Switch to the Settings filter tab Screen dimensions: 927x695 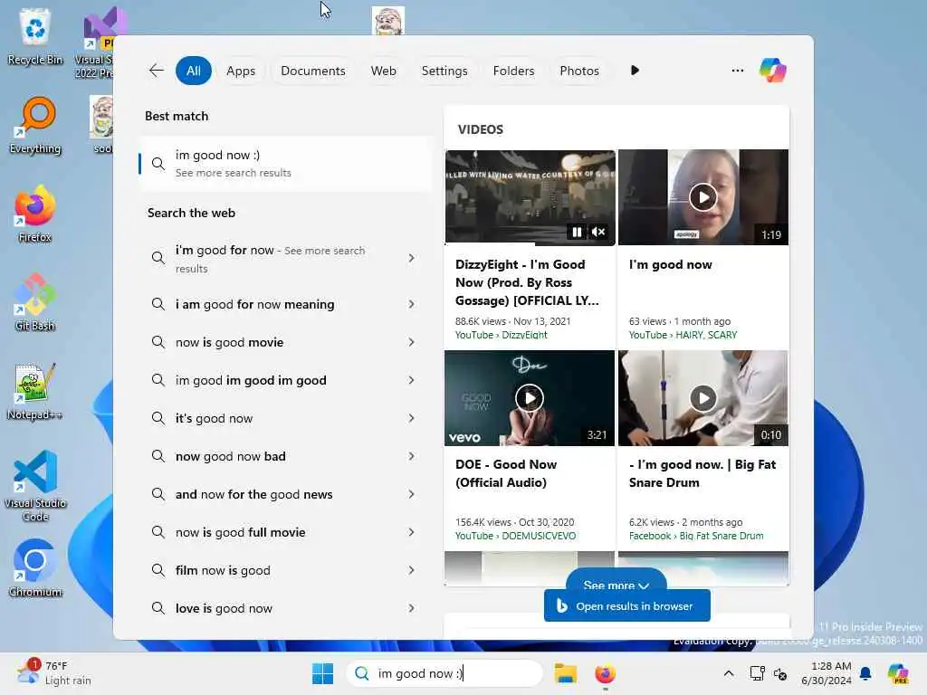click(x=444, y=71)
